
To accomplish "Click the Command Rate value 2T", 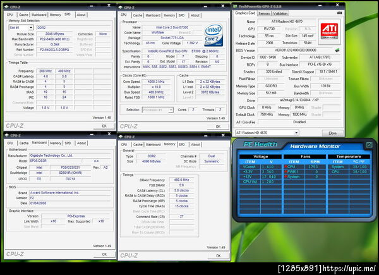I will [181, 216].
